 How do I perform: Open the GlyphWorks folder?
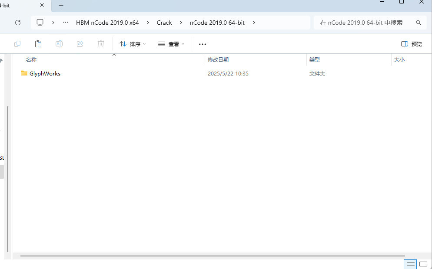45,73
